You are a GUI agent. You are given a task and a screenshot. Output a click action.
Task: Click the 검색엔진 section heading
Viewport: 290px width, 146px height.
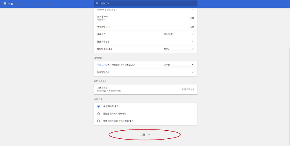point(98,58)
